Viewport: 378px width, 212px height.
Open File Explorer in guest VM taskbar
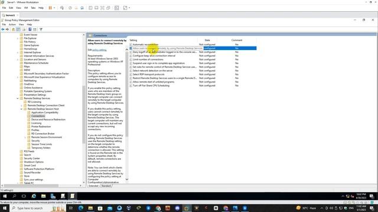pos(43,196)
